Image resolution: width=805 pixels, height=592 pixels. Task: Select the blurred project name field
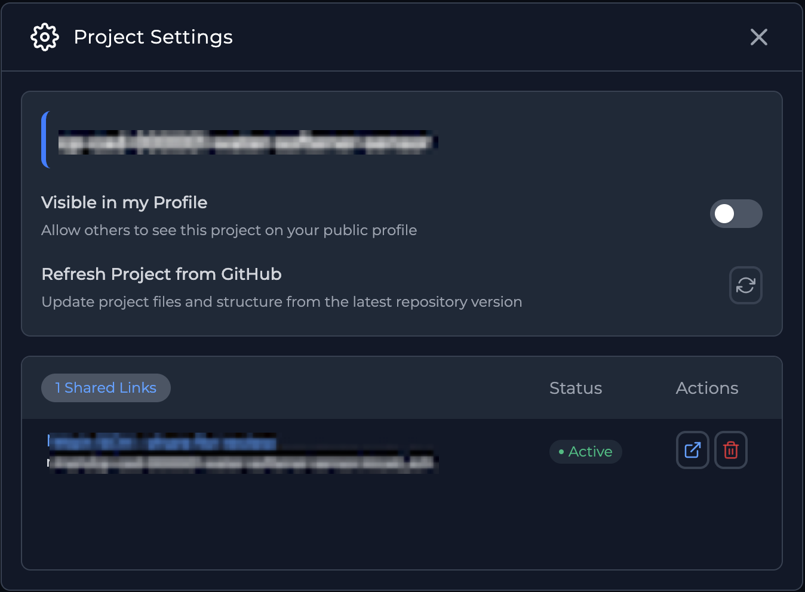coord(248,142)
